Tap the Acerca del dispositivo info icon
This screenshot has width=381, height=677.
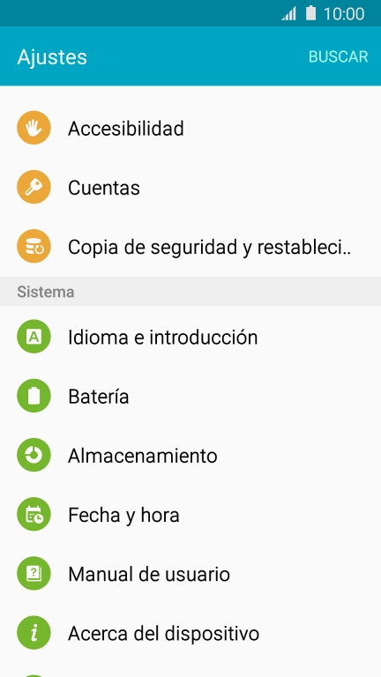tap(34, 634)
